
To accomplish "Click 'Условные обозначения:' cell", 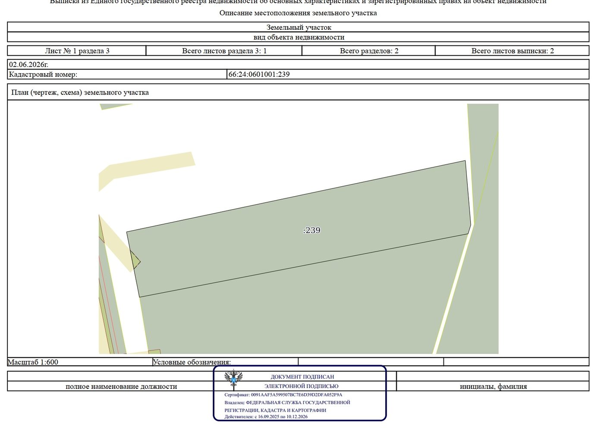I will (x=192, y=362).
